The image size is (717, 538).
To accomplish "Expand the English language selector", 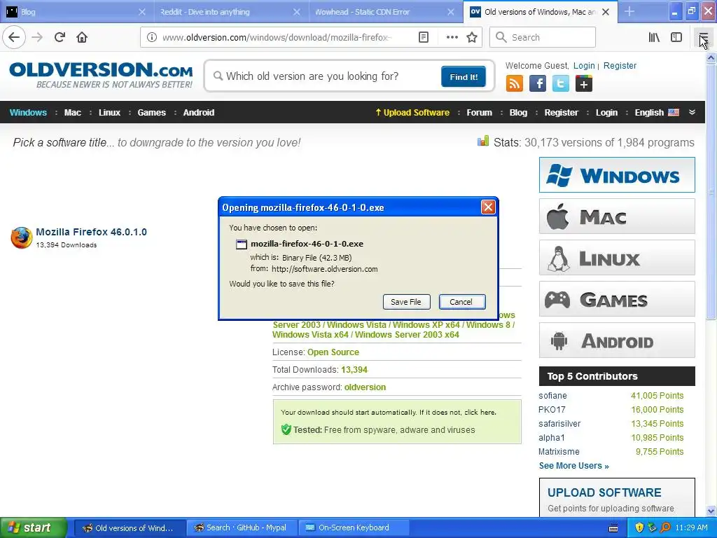I will point(657,113).
